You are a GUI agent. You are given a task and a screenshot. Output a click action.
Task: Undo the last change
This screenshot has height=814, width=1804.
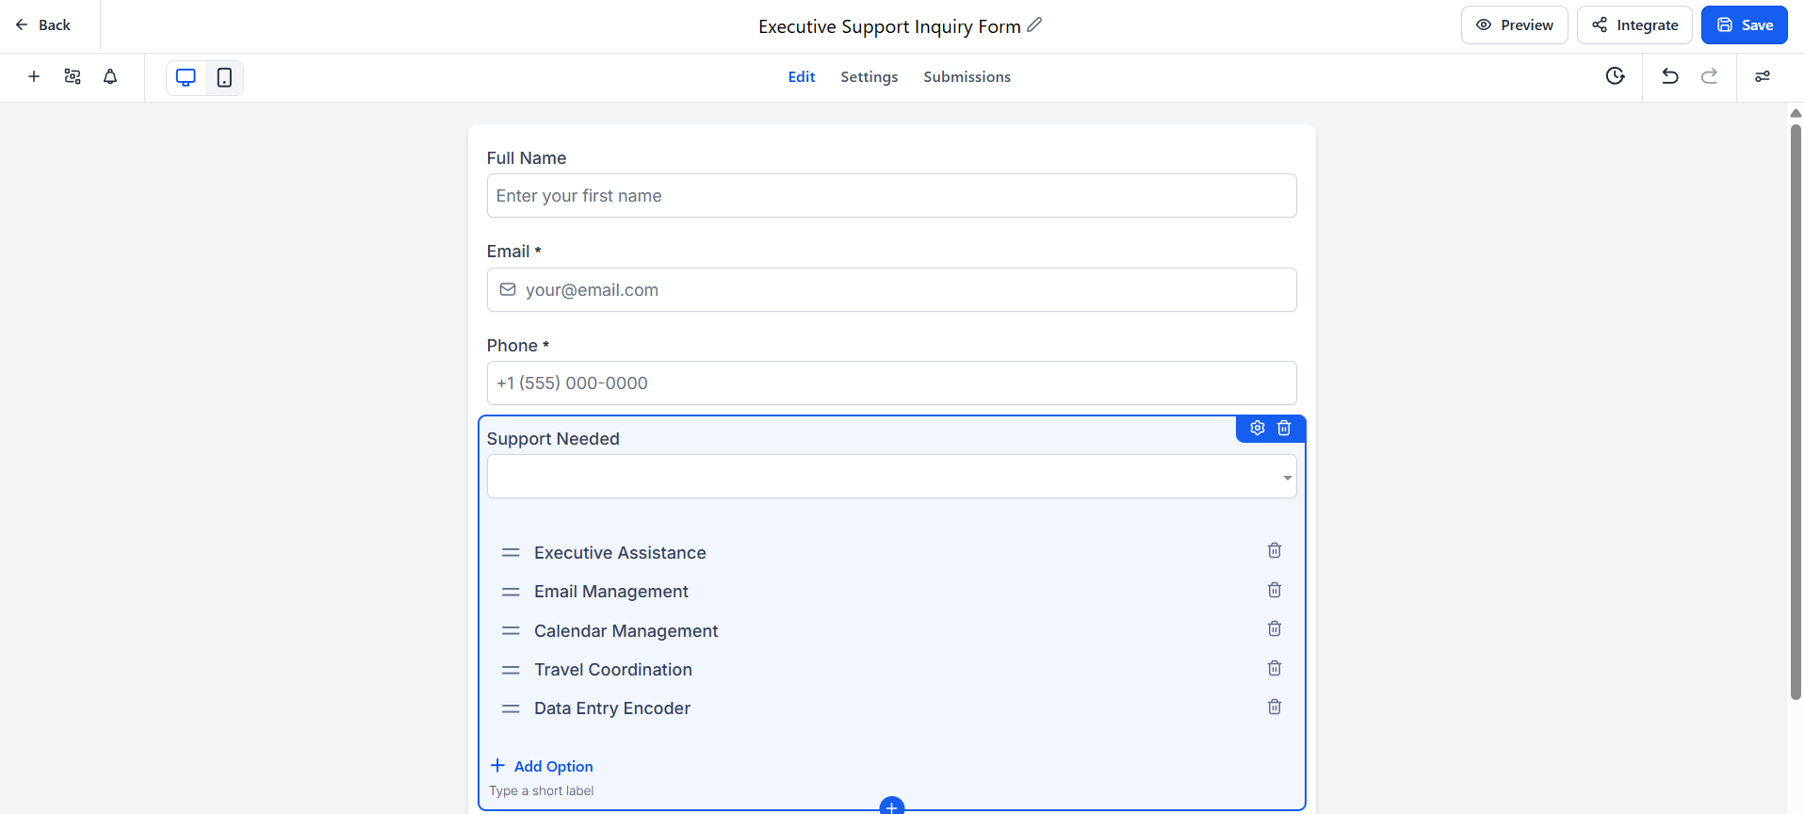tap(1670, 76)
